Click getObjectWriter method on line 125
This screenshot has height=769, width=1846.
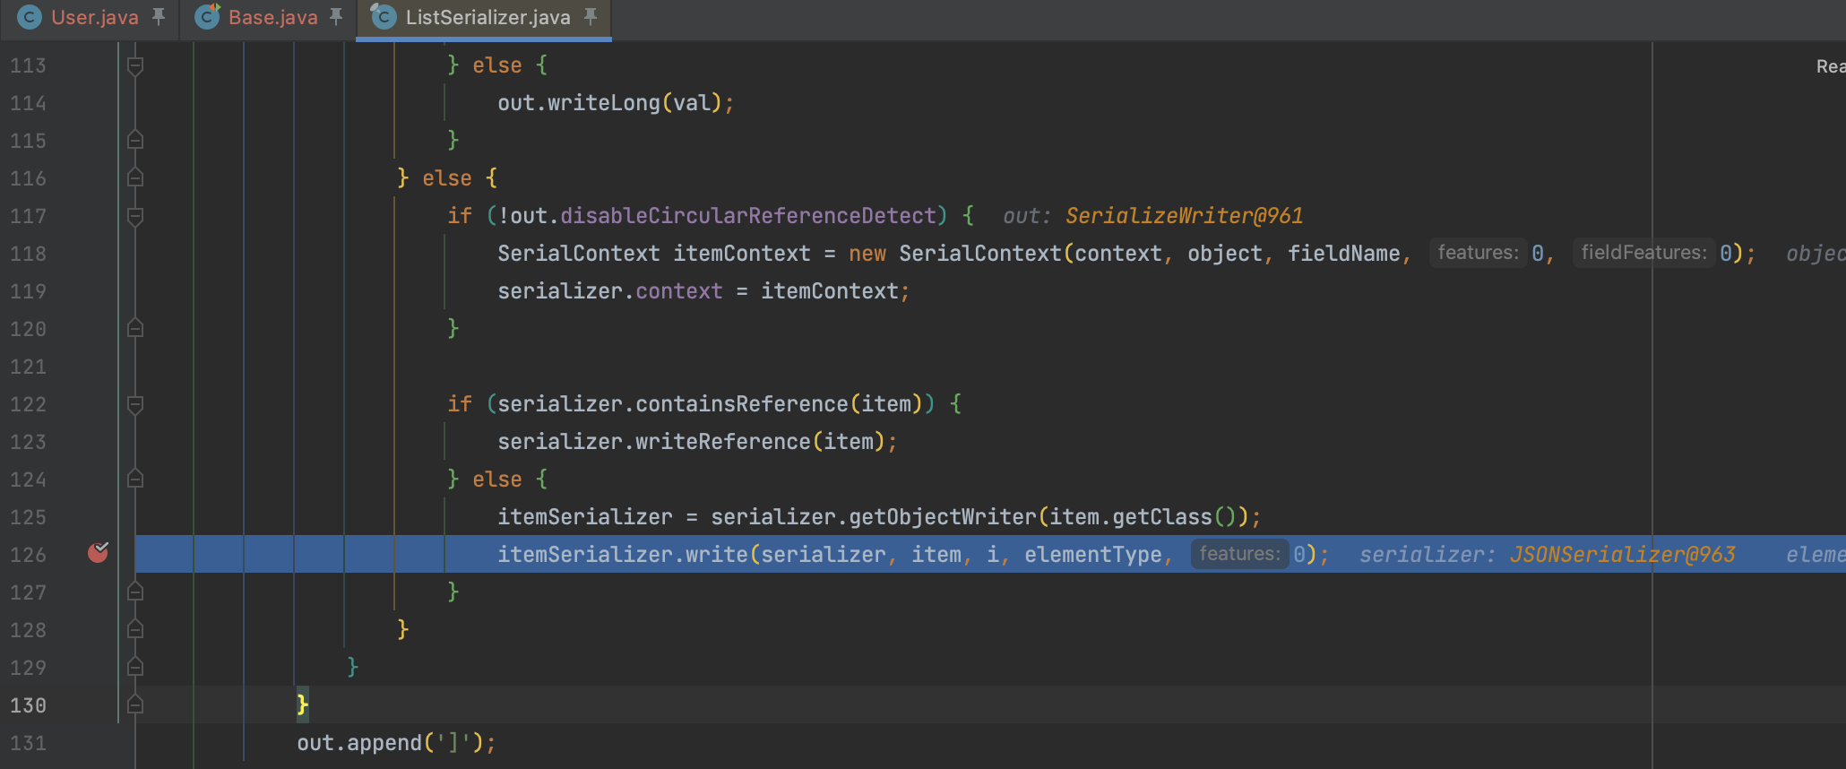[x=943, y=517]
